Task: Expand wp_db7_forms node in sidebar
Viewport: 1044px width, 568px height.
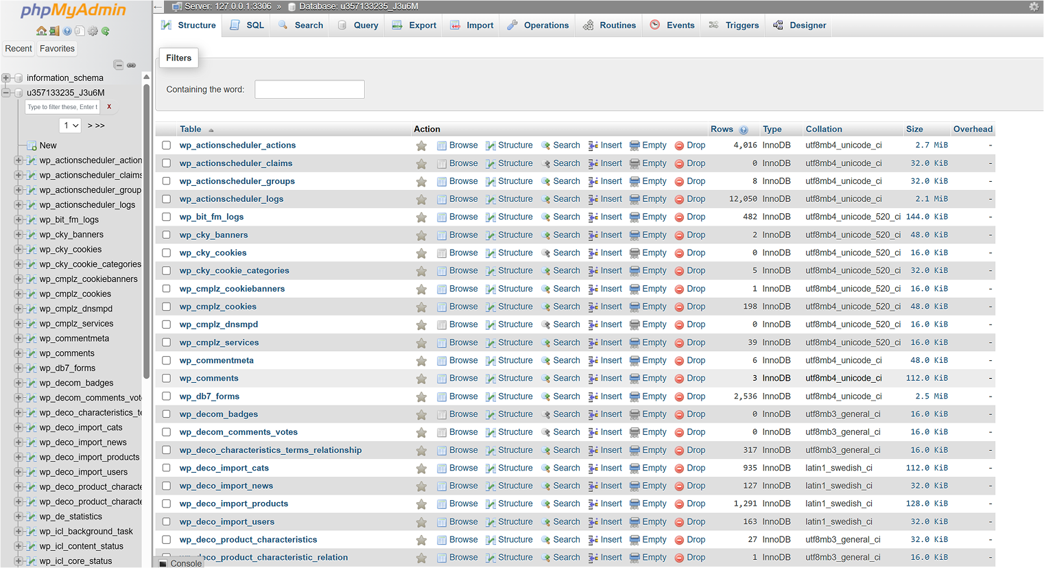Action: coord(19,368)
